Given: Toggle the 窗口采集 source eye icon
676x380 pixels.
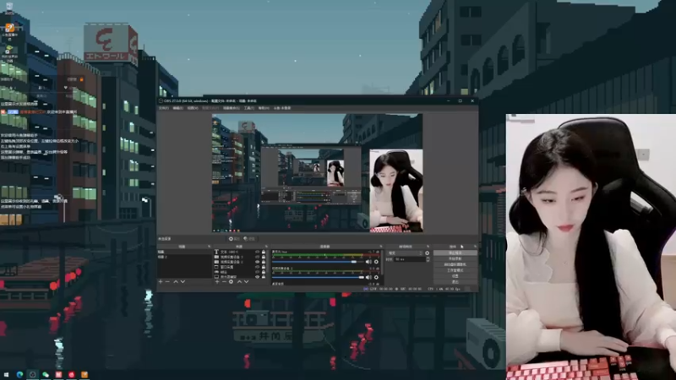Looking at the screenshot, I should pos(258,267).
